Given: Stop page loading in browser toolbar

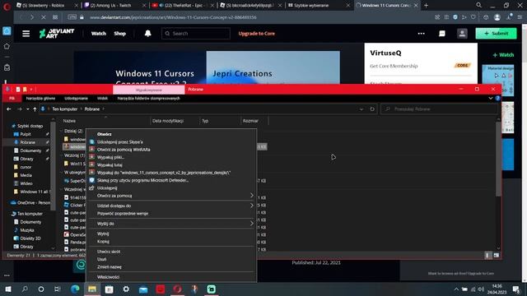Looking at the screenshot, I should (x=44, y=17).
